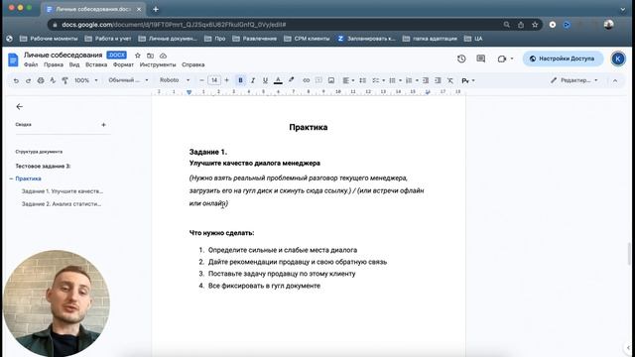Open a new browser tab
This screenshot has width=635, height=357.
coord(156,9)
